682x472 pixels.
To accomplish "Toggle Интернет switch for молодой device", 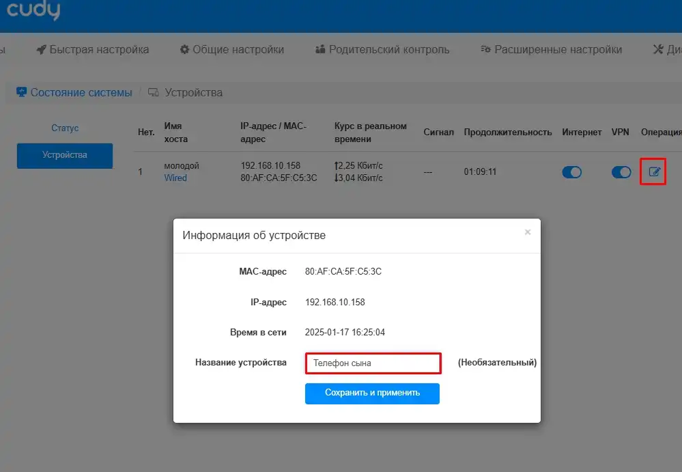I will click(571, 172).
